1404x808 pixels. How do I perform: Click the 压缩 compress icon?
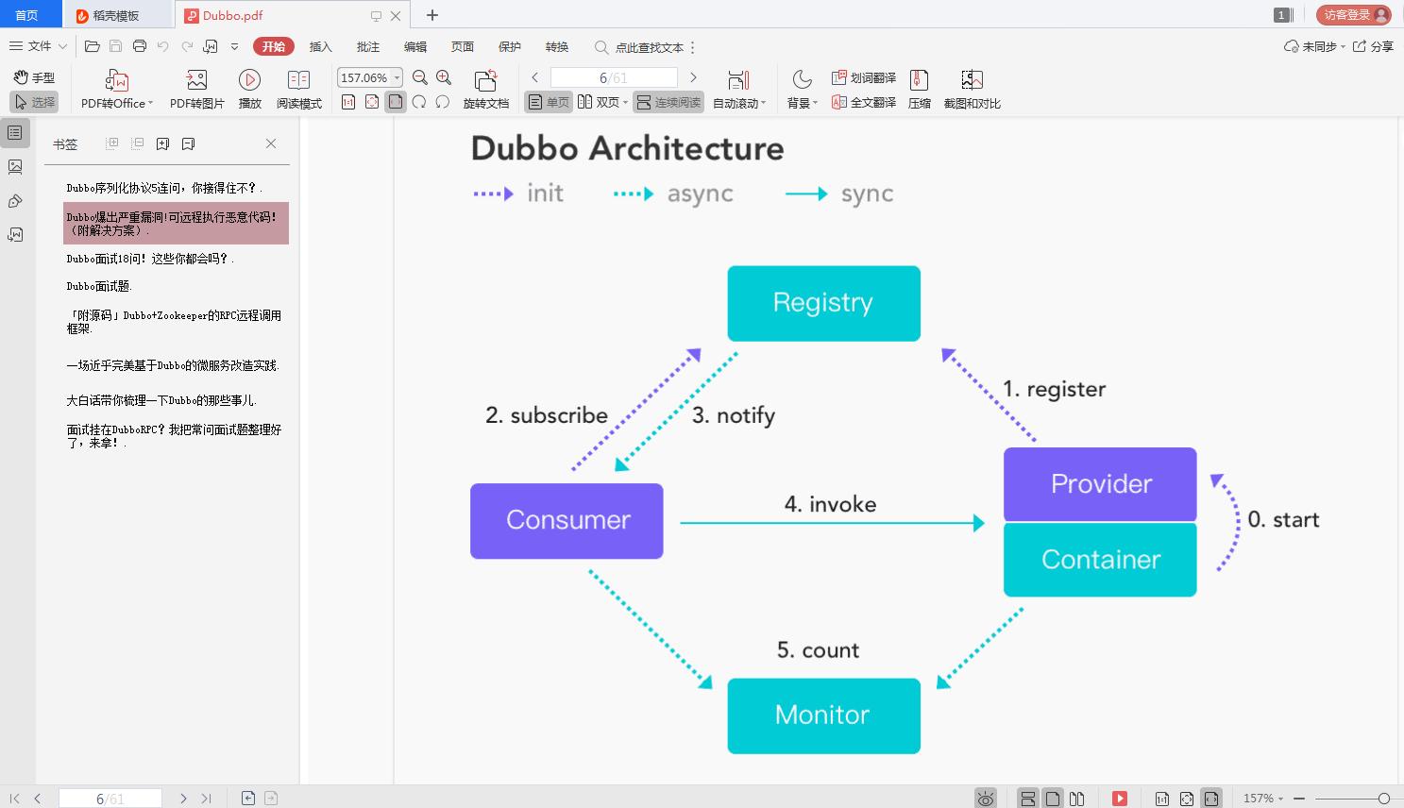[x=919, y=80]
